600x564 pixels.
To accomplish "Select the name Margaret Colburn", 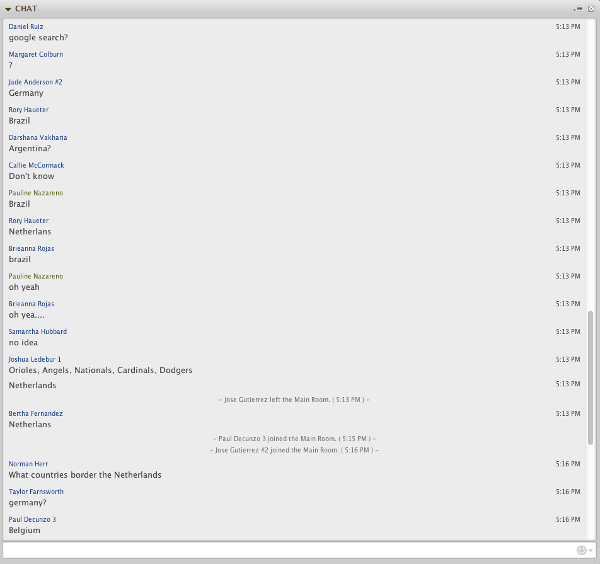I will coord(36,54).
